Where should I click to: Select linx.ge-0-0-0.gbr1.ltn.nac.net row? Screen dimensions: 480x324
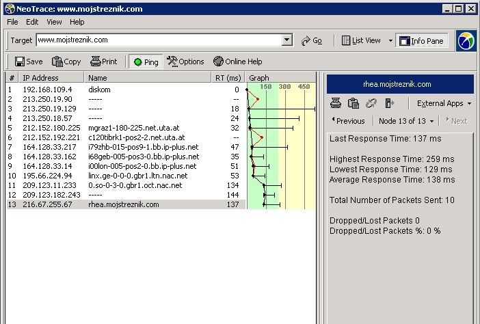126,176
